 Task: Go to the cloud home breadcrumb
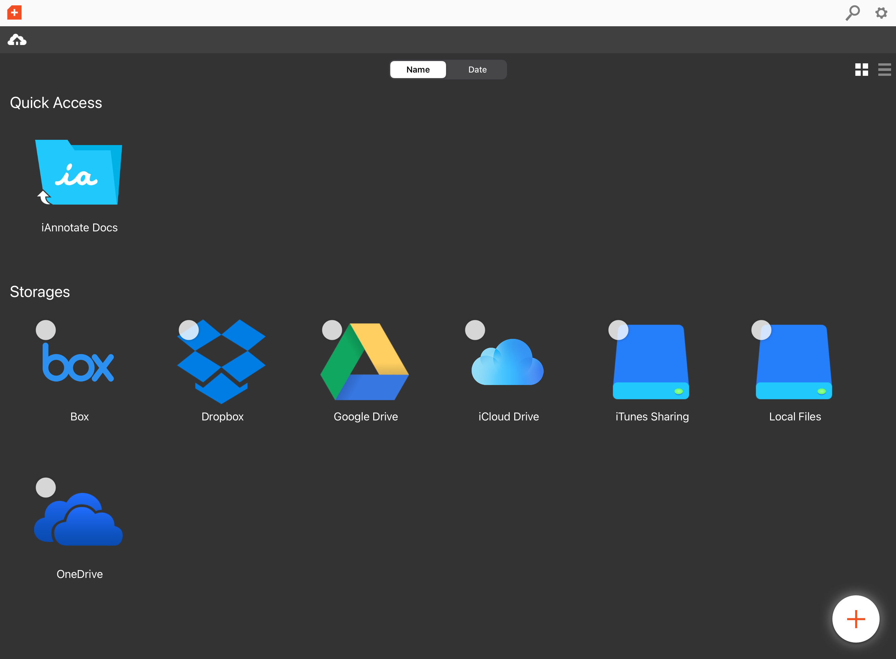pyautogui.click(x=17, y=40)
